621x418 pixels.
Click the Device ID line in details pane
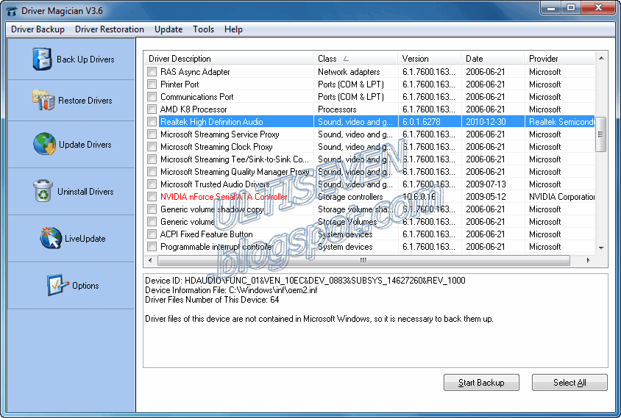[x=305, y=281]
